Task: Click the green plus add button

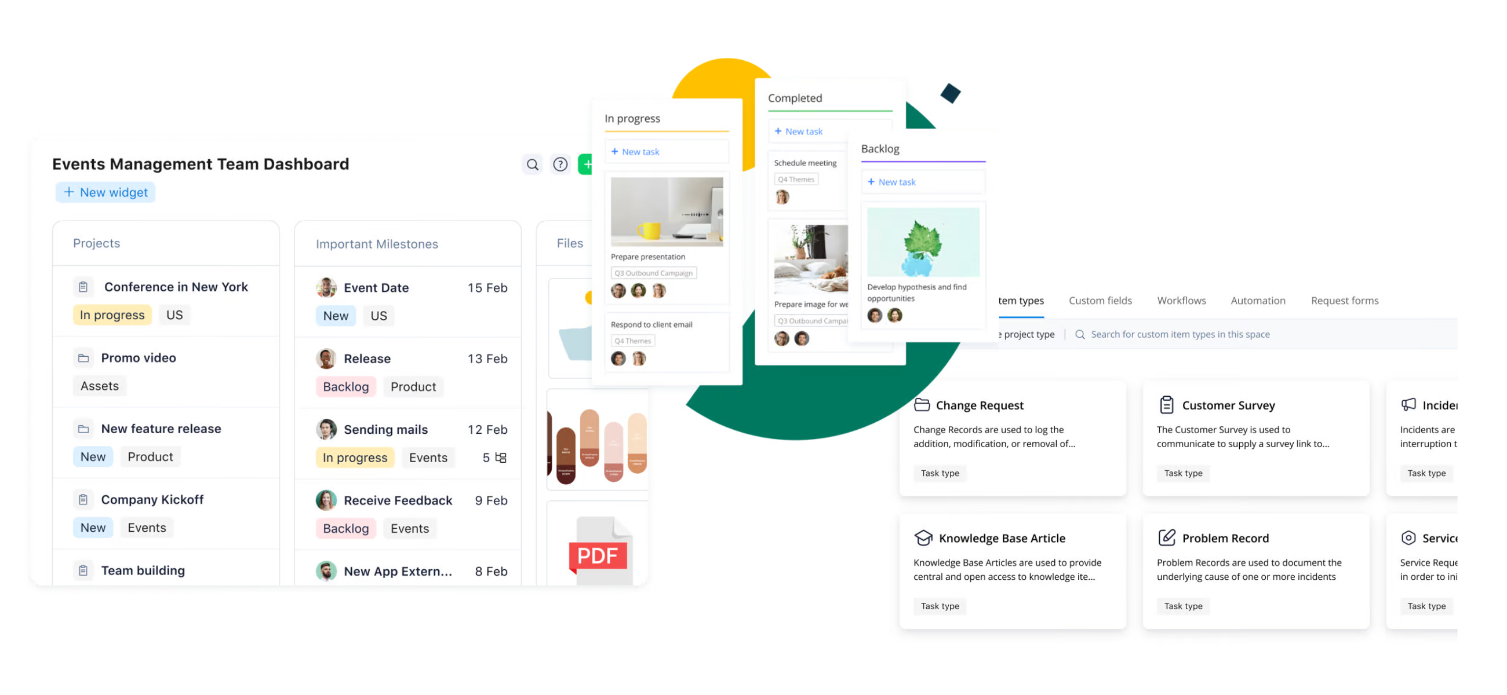Action: pyautogui.click(x=585, y=165)
